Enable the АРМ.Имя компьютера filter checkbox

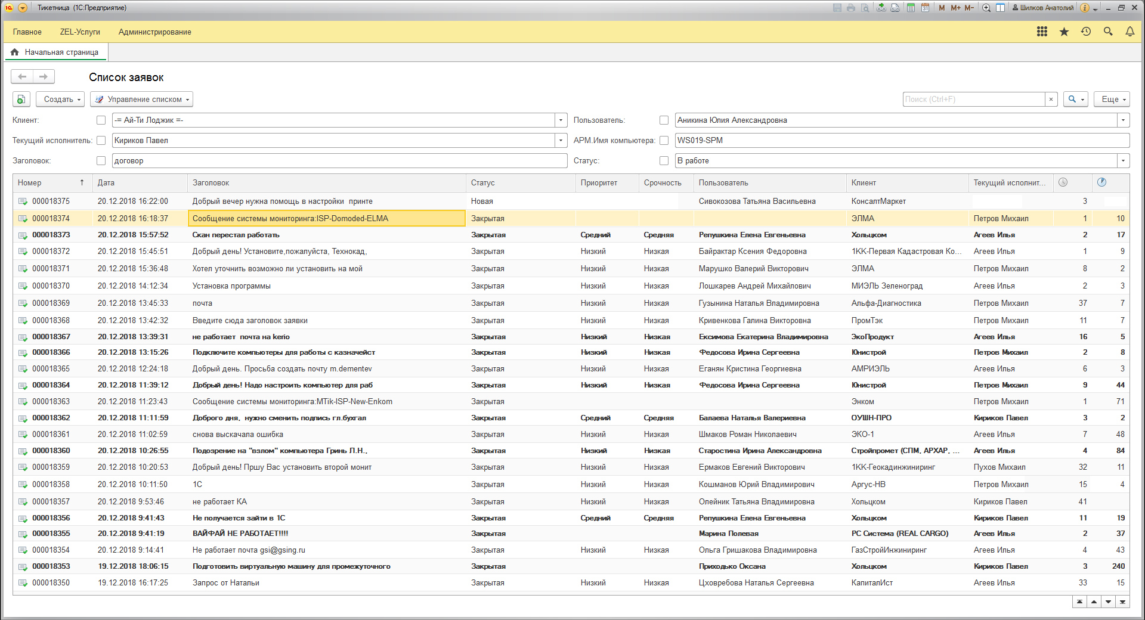coord(664,141)
